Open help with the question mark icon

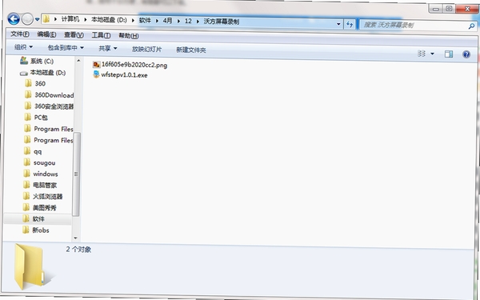[x=466, y=54]
